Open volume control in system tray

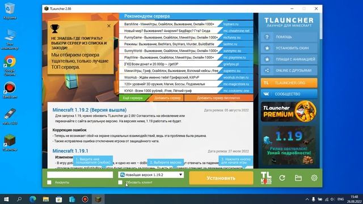(x=333, y=199)
